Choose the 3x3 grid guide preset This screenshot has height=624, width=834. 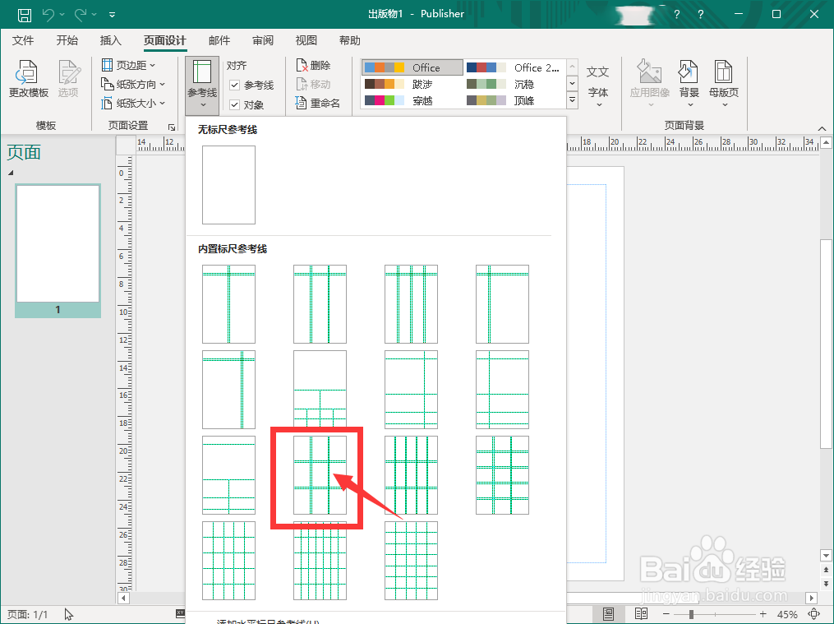point(320,475)
